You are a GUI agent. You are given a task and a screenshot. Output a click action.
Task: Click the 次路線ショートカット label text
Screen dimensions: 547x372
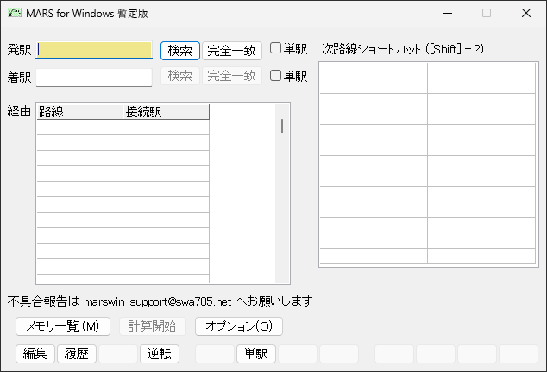coord(403,49)
